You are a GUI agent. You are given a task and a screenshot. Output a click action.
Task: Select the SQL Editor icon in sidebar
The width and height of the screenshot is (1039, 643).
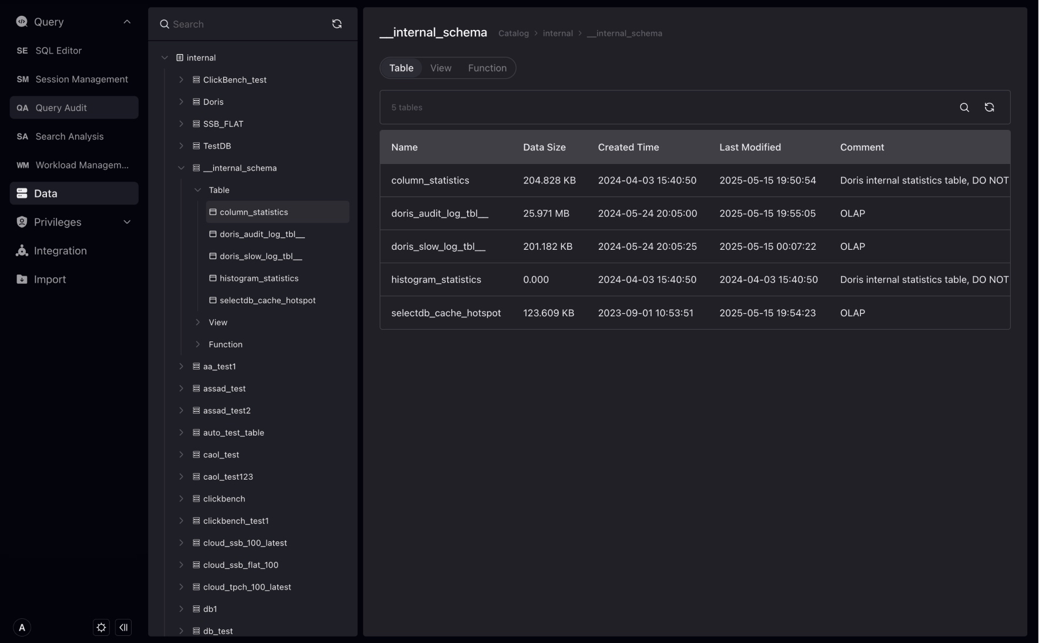pos(22,51)
